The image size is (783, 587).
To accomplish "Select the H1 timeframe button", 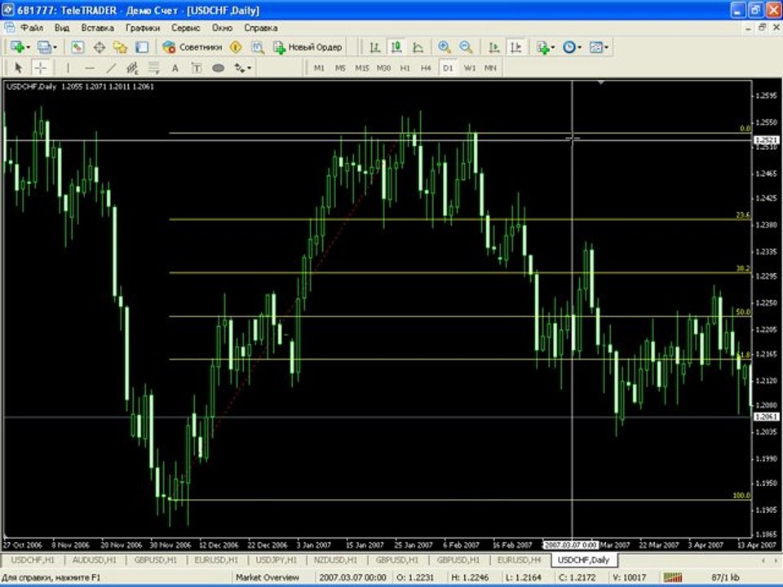I will click(405, 68).
